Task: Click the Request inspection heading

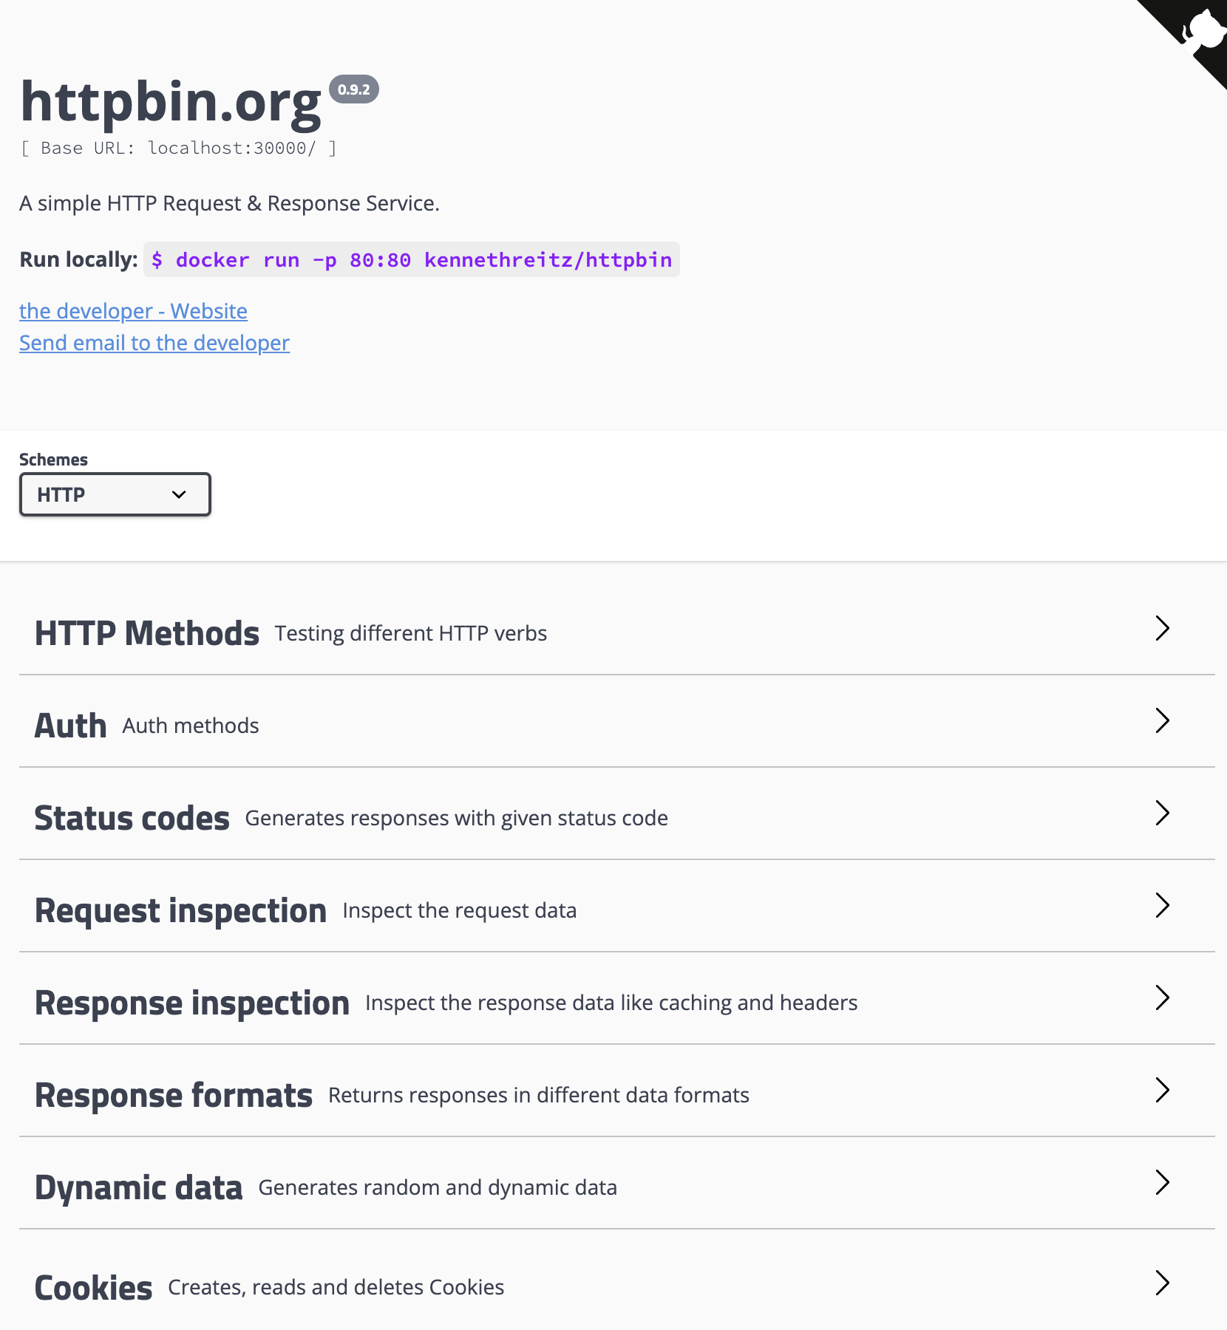Action: click(x=181, y=910)
